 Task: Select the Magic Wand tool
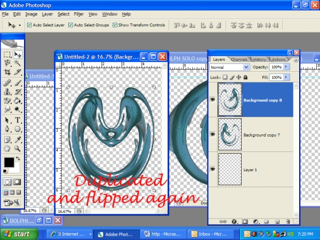tap(18, 63)
